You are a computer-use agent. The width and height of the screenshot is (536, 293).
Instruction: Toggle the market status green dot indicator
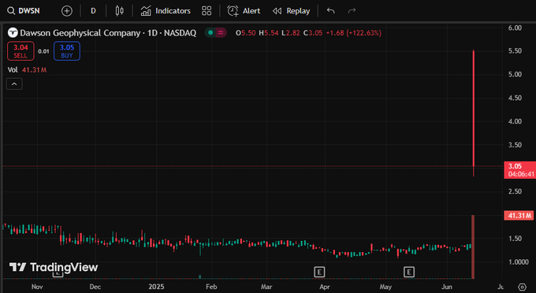point(210,33)
